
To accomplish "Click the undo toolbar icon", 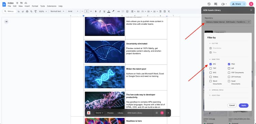I will pyautogui.click(x=19, y=11).
